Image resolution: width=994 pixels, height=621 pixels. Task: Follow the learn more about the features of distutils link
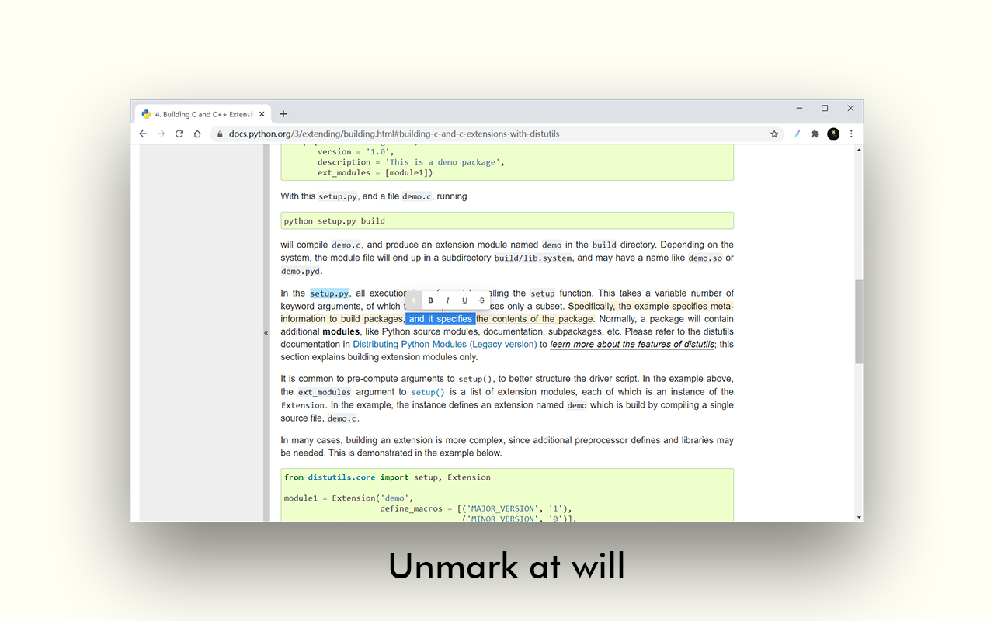click(x=632, y=344)
